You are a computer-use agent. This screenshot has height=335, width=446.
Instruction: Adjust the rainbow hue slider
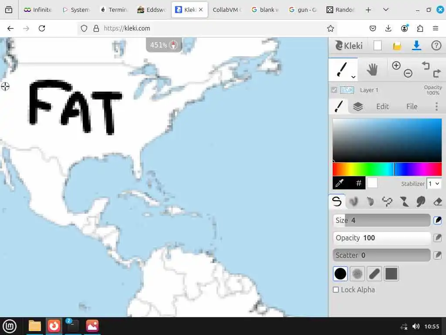pos(387,169)
